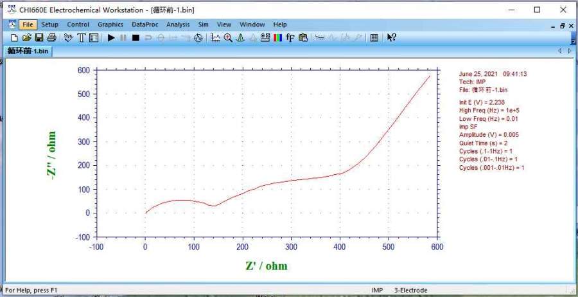Expand the Graphics menu
This screenshot has height=297, width=578.
110,24
